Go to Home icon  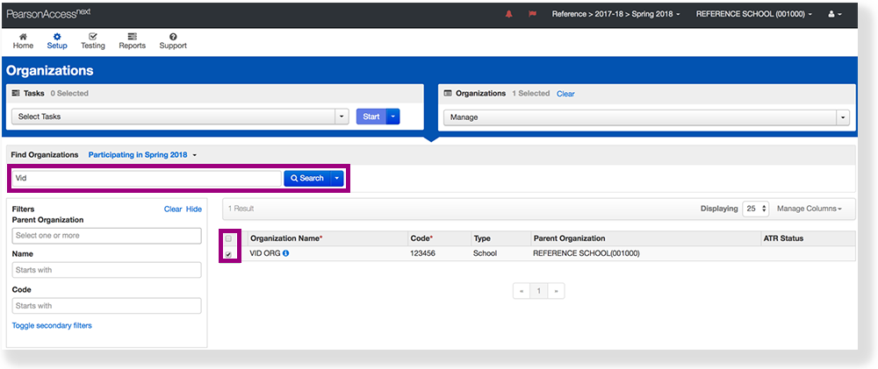click(x=23, y=40)
